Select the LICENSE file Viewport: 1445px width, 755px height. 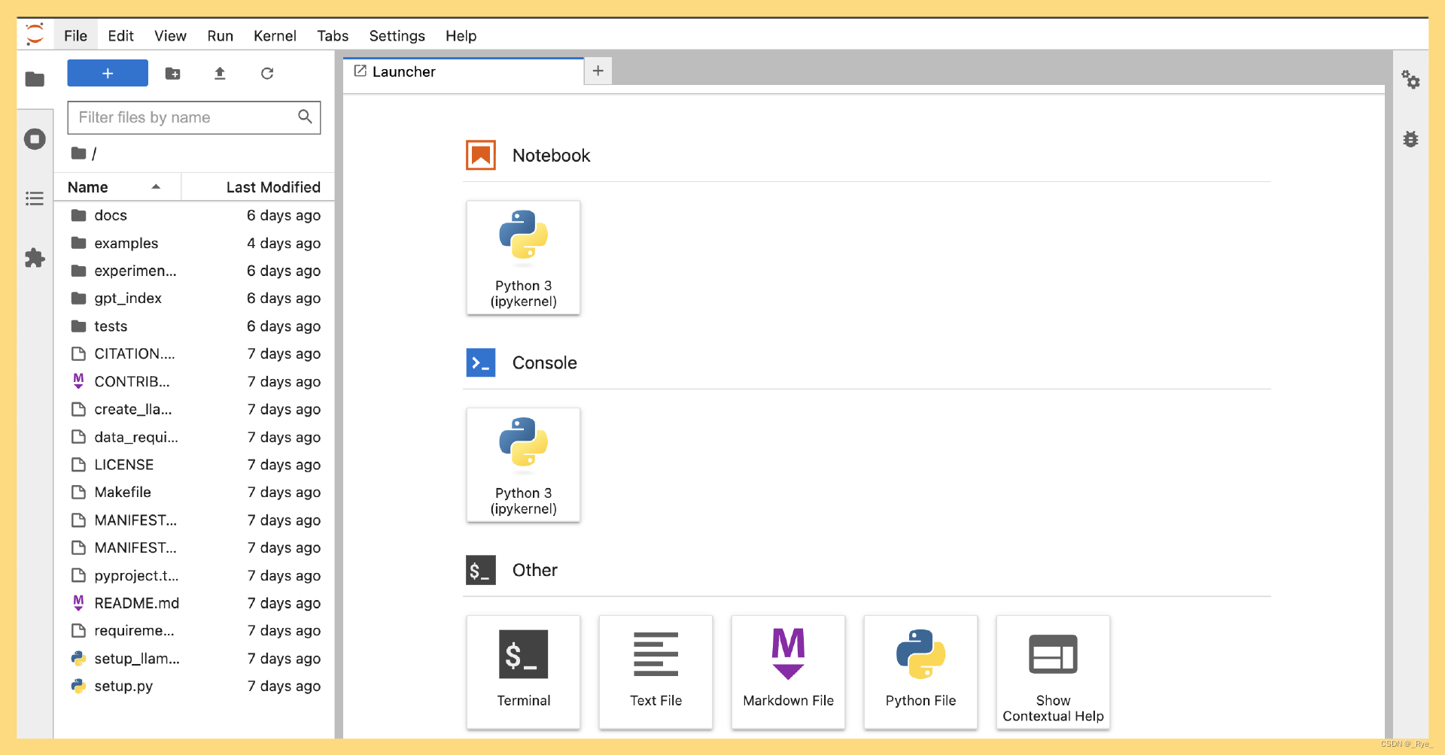click(194, 465)
